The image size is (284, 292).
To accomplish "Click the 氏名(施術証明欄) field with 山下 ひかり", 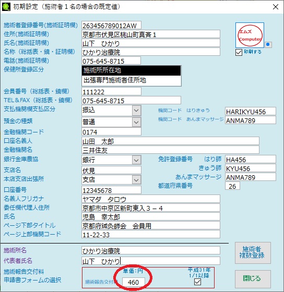I will [x=151, y=43].
